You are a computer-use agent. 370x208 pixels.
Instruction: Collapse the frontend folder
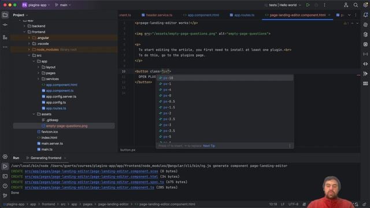[x=24, y=32]
